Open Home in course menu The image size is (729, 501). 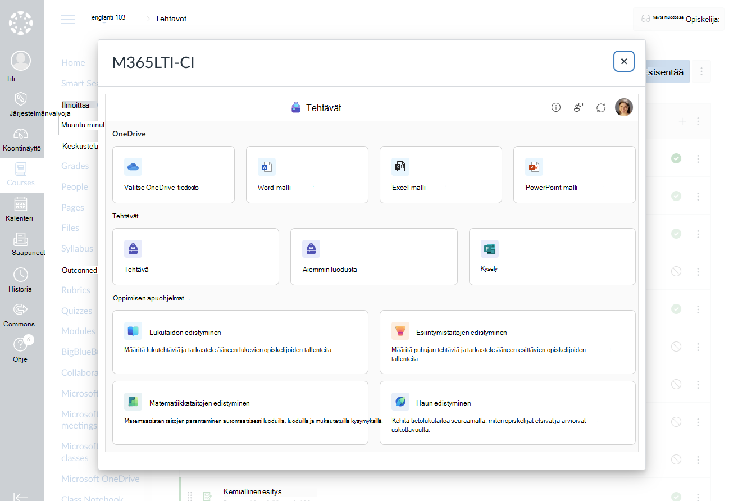[x=73, y=63]
